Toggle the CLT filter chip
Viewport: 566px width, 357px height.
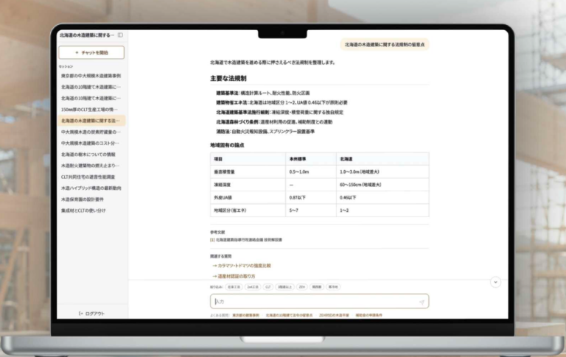click(x=268, y=287)
